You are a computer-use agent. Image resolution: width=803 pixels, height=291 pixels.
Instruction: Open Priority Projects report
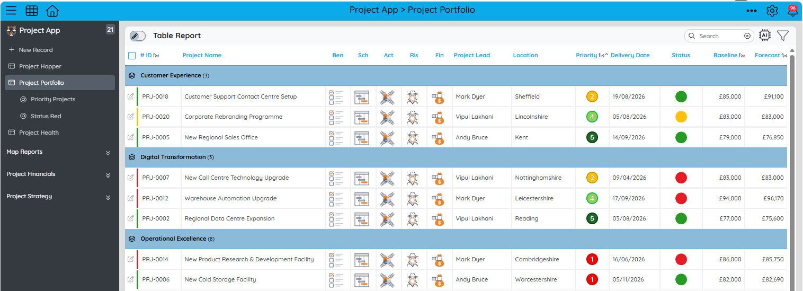point(53,99)
